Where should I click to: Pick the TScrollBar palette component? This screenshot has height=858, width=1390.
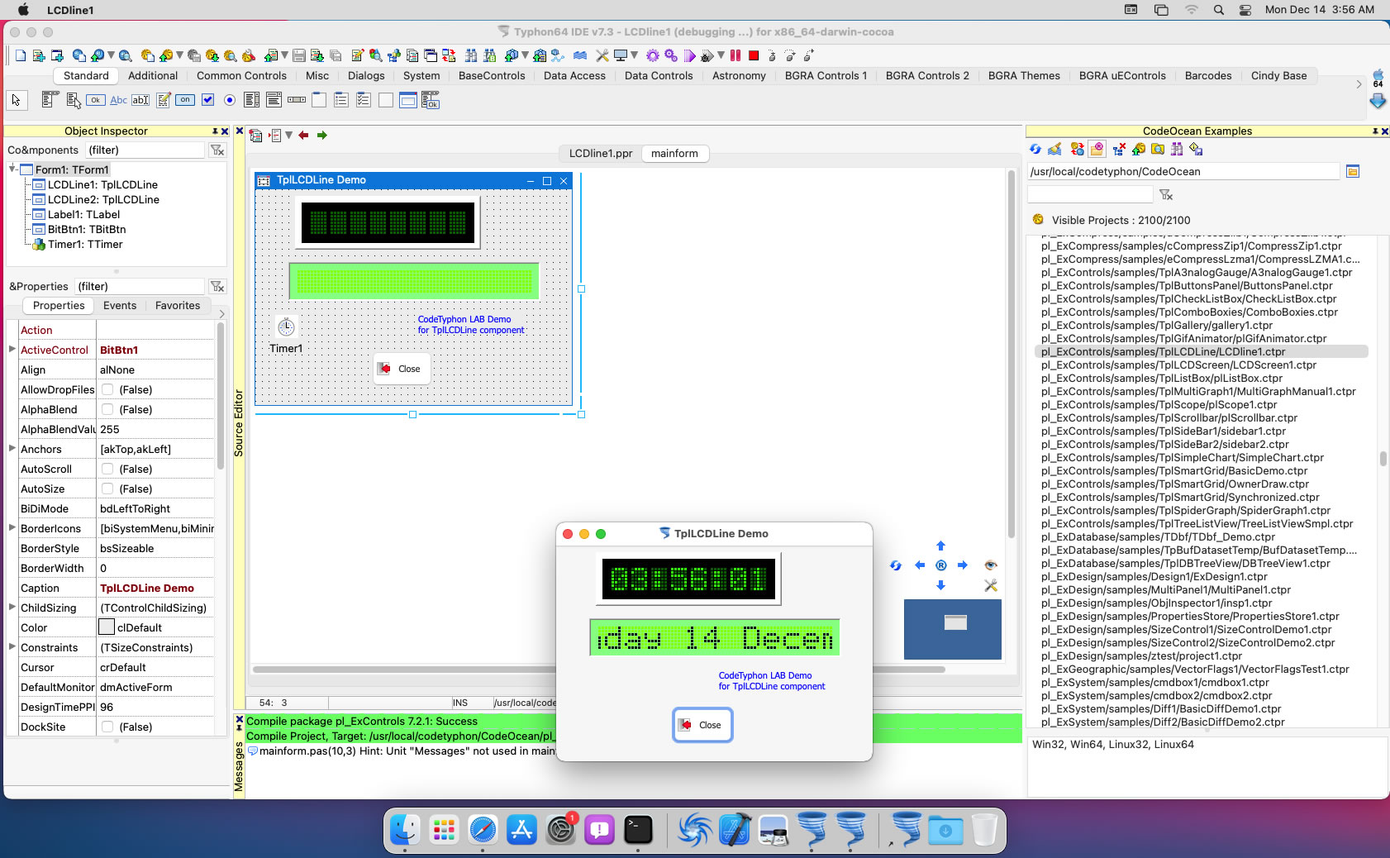click(x=297, y=100)
